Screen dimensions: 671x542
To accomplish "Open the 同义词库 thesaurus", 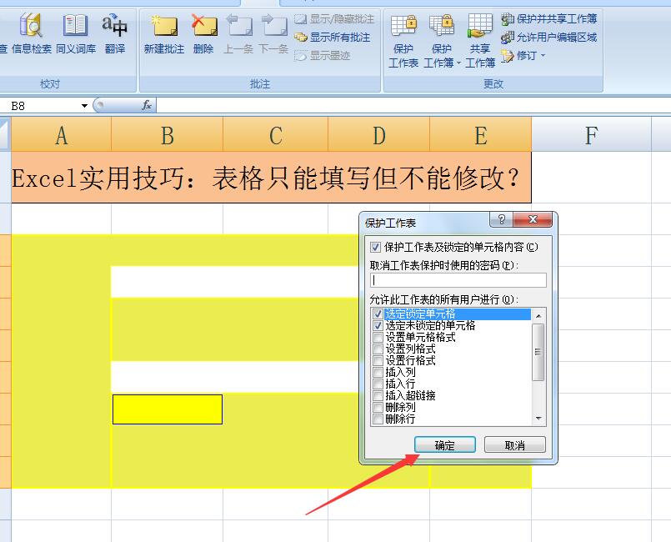I will pos(76,33).
